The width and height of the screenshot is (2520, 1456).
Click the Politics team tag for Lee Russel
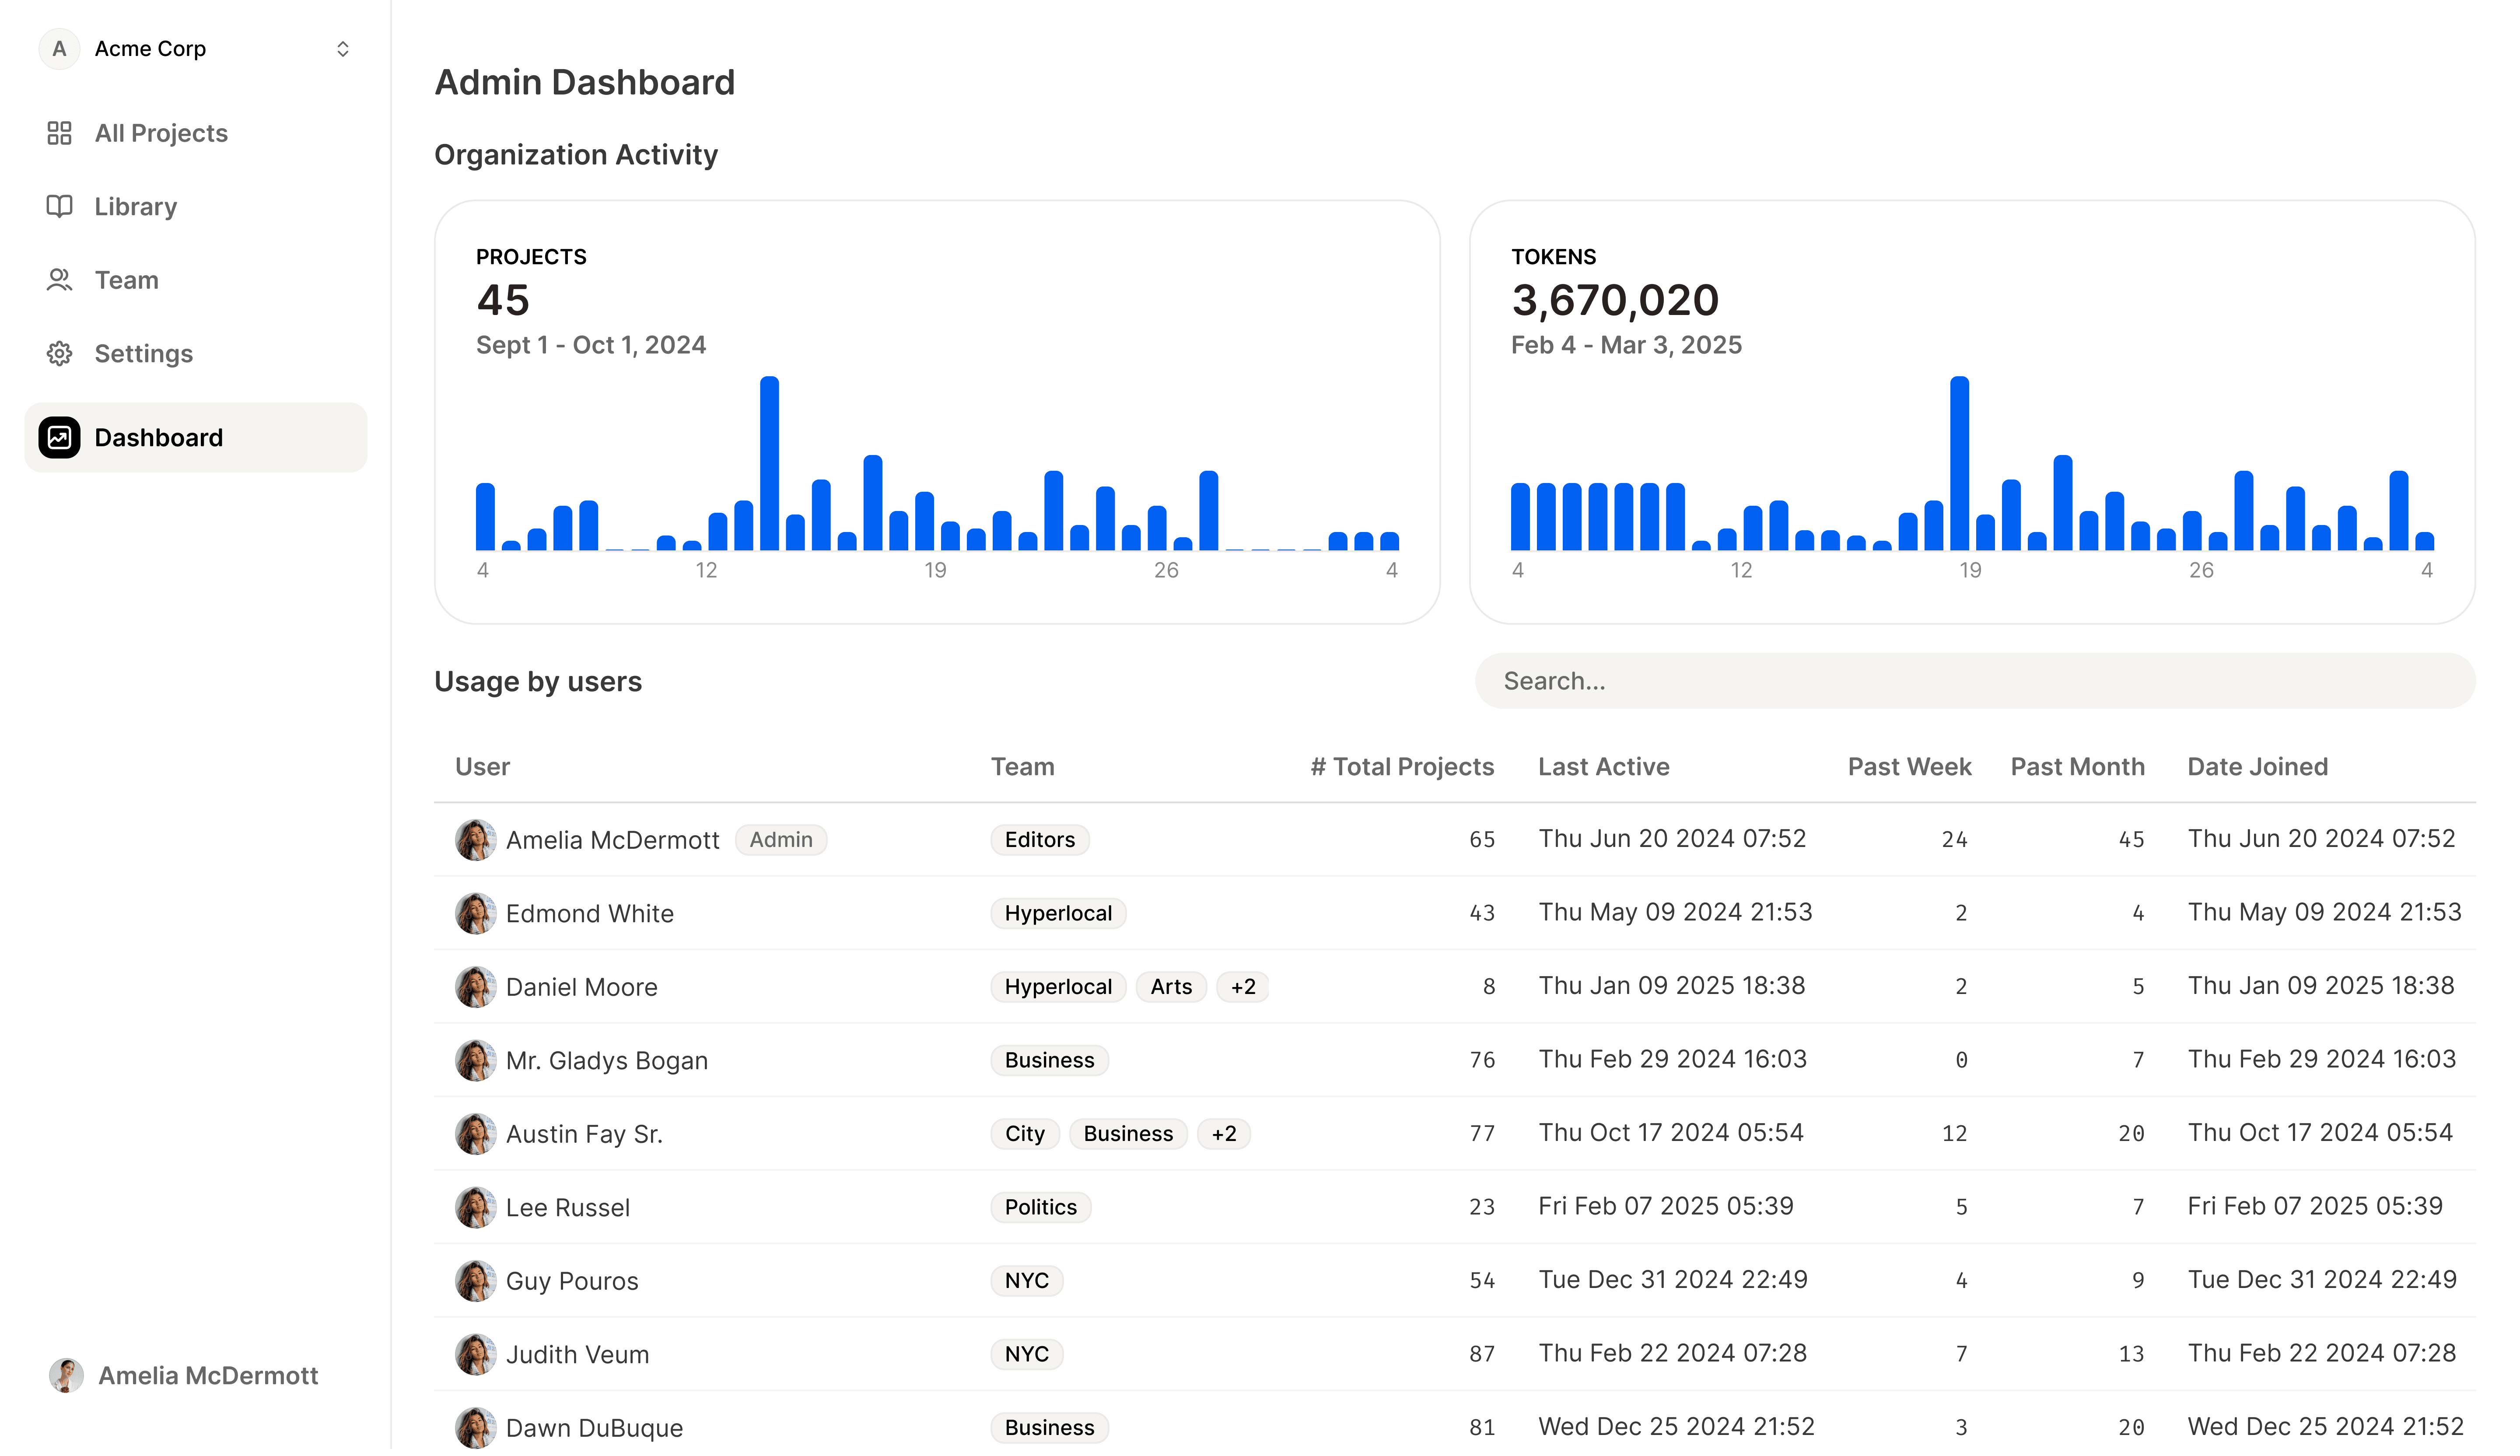click(1040, 1208)
